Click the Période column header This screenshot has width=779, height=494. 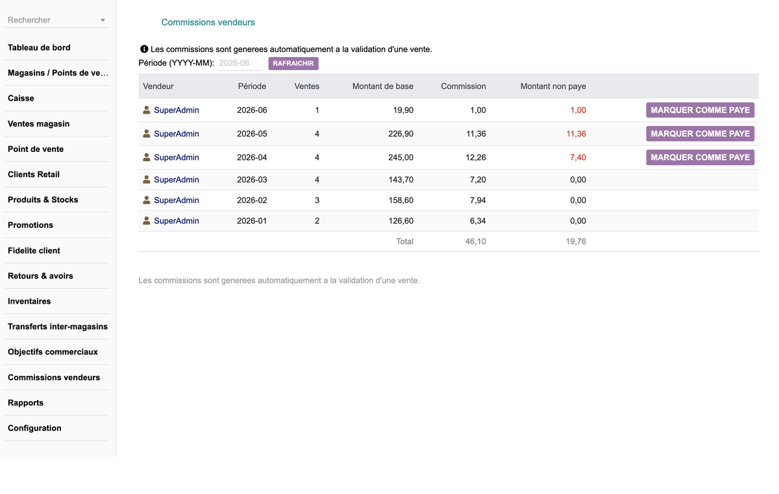click(252, 86)
